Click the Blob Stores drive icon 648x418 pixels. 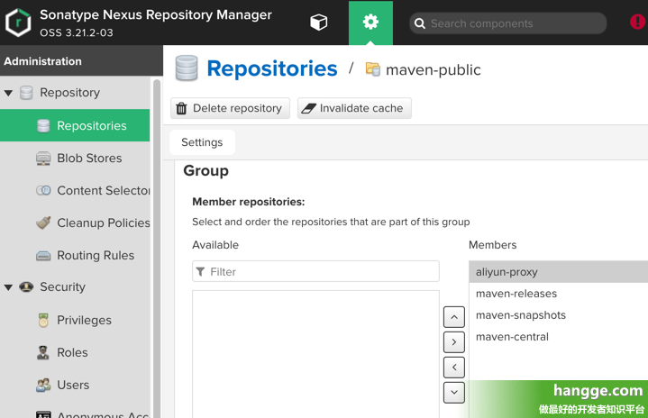tap(43, 159)
